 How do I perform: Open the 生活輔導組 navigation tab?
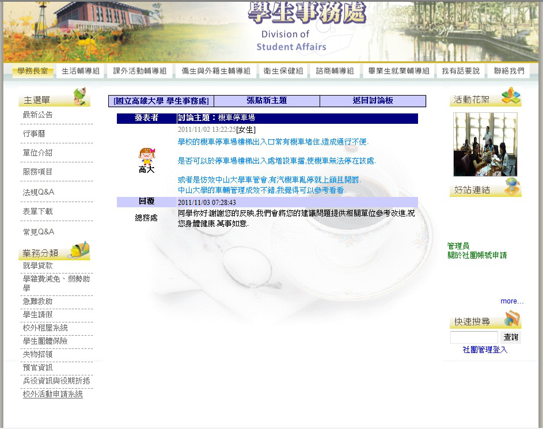click(81, 71)
